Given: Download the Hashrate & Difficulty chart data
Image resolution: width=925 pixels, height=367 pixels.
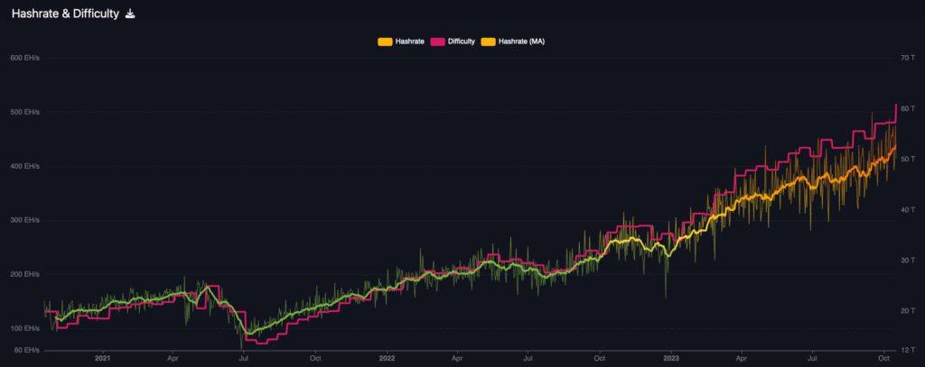Looking at the screenshot, I should (x=130, y=14).
